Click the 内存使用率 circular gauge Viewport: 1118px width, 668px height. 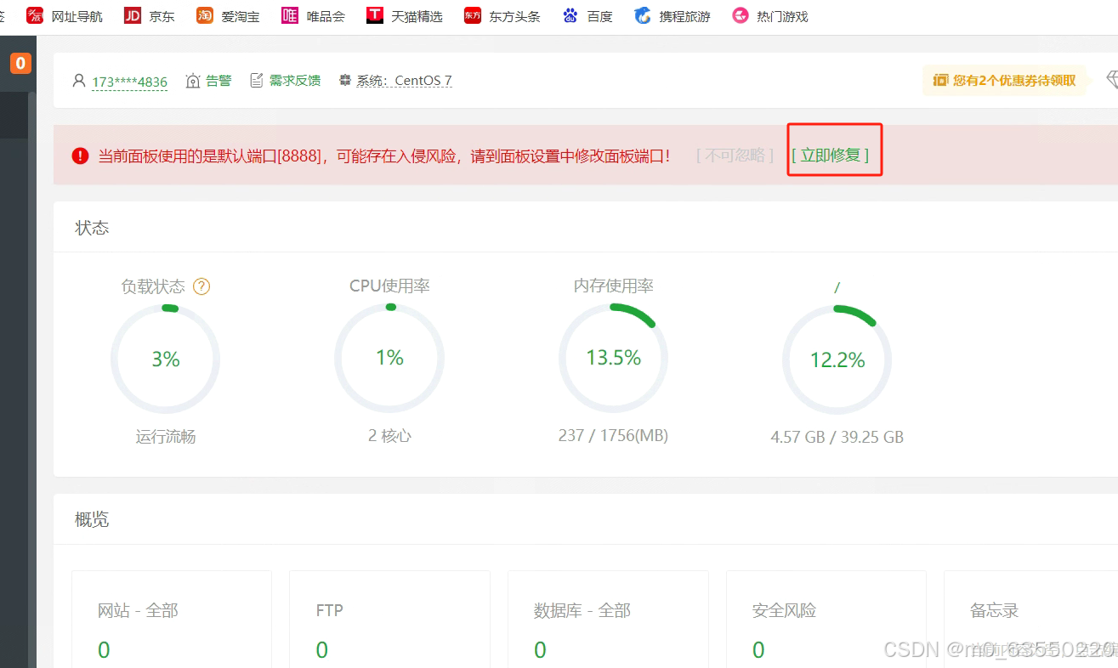tap(613, 359)
